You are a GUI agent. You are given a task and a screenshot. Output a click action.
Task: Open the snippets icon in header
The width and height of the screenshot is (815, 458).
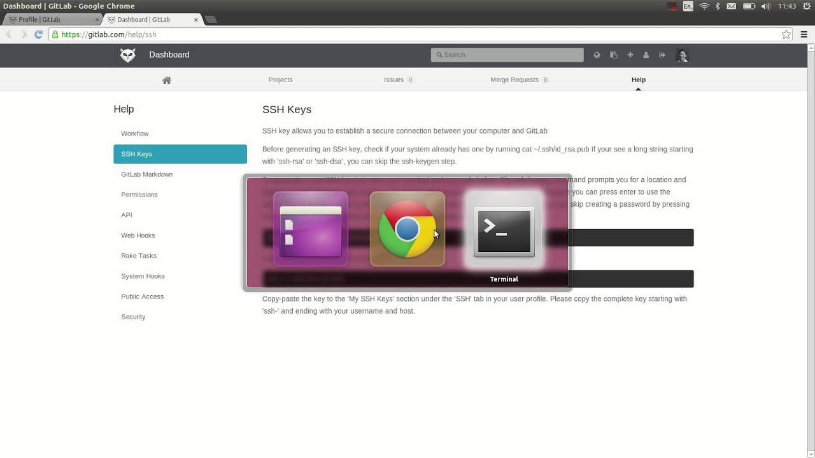coord(614,55)
